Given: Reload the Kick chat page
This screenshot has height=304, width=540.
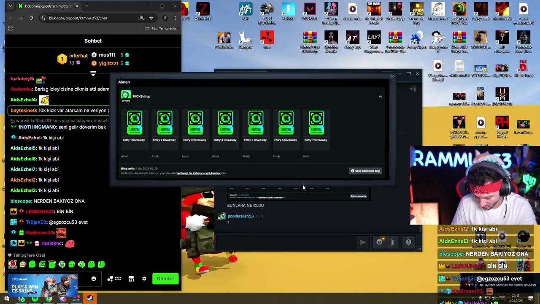Looking at the screenshot, I should coord(31,18).
